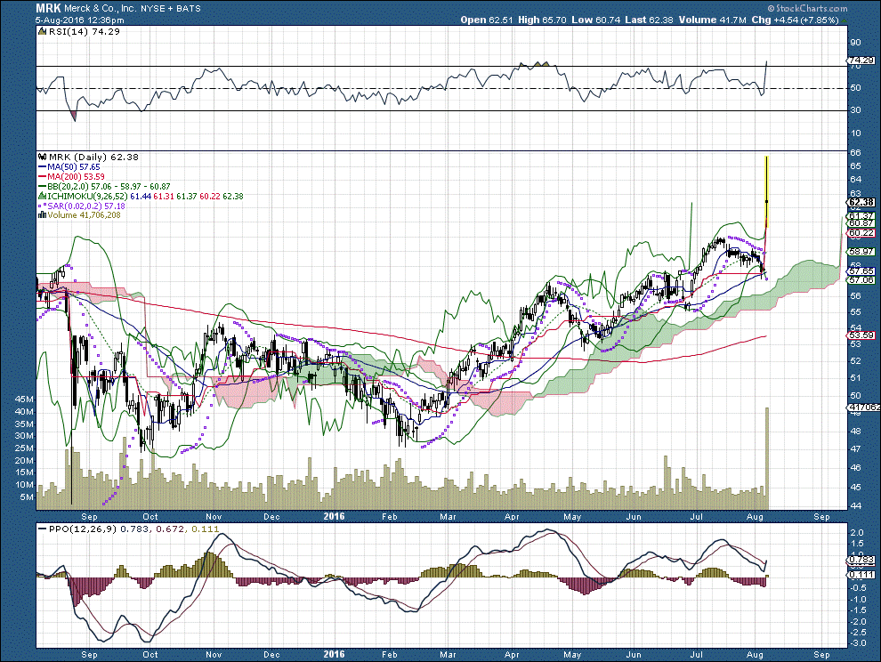The image size is (881, 662).
Task: Click the Low 60.74 header value
Action: pos(596,20)
